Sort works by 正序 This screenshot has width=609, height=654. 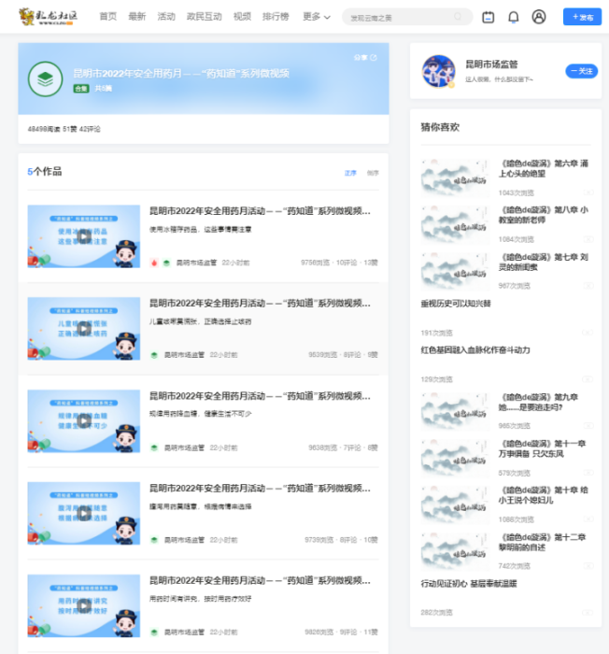click(x=350, y=173)
